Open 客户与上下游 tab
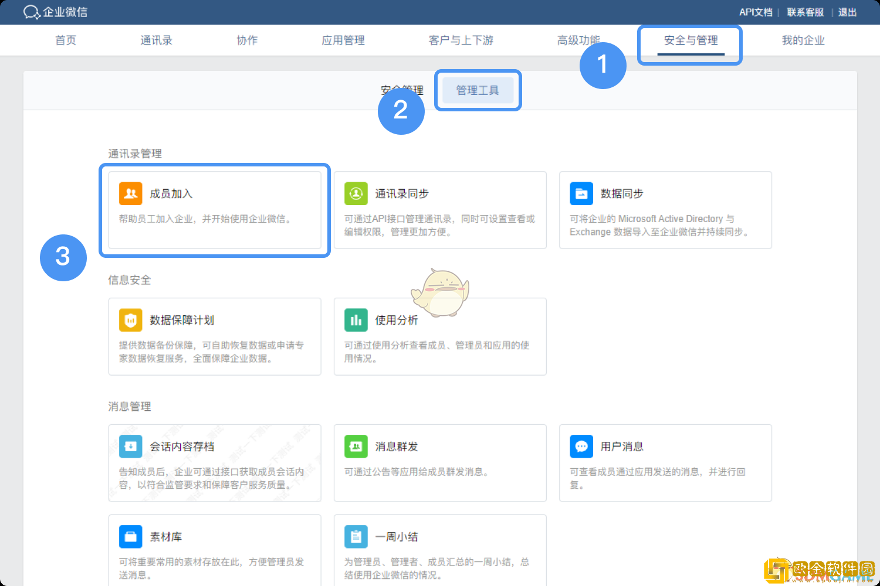880x586 pixels. (x=461, y=40)
